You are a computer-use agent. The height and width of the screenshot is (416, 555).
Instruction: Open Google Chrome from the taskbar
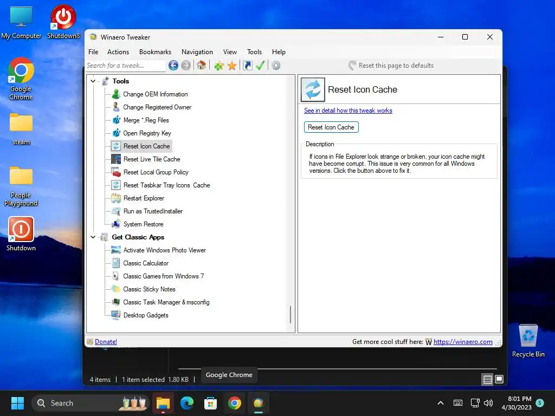point(234,403)
